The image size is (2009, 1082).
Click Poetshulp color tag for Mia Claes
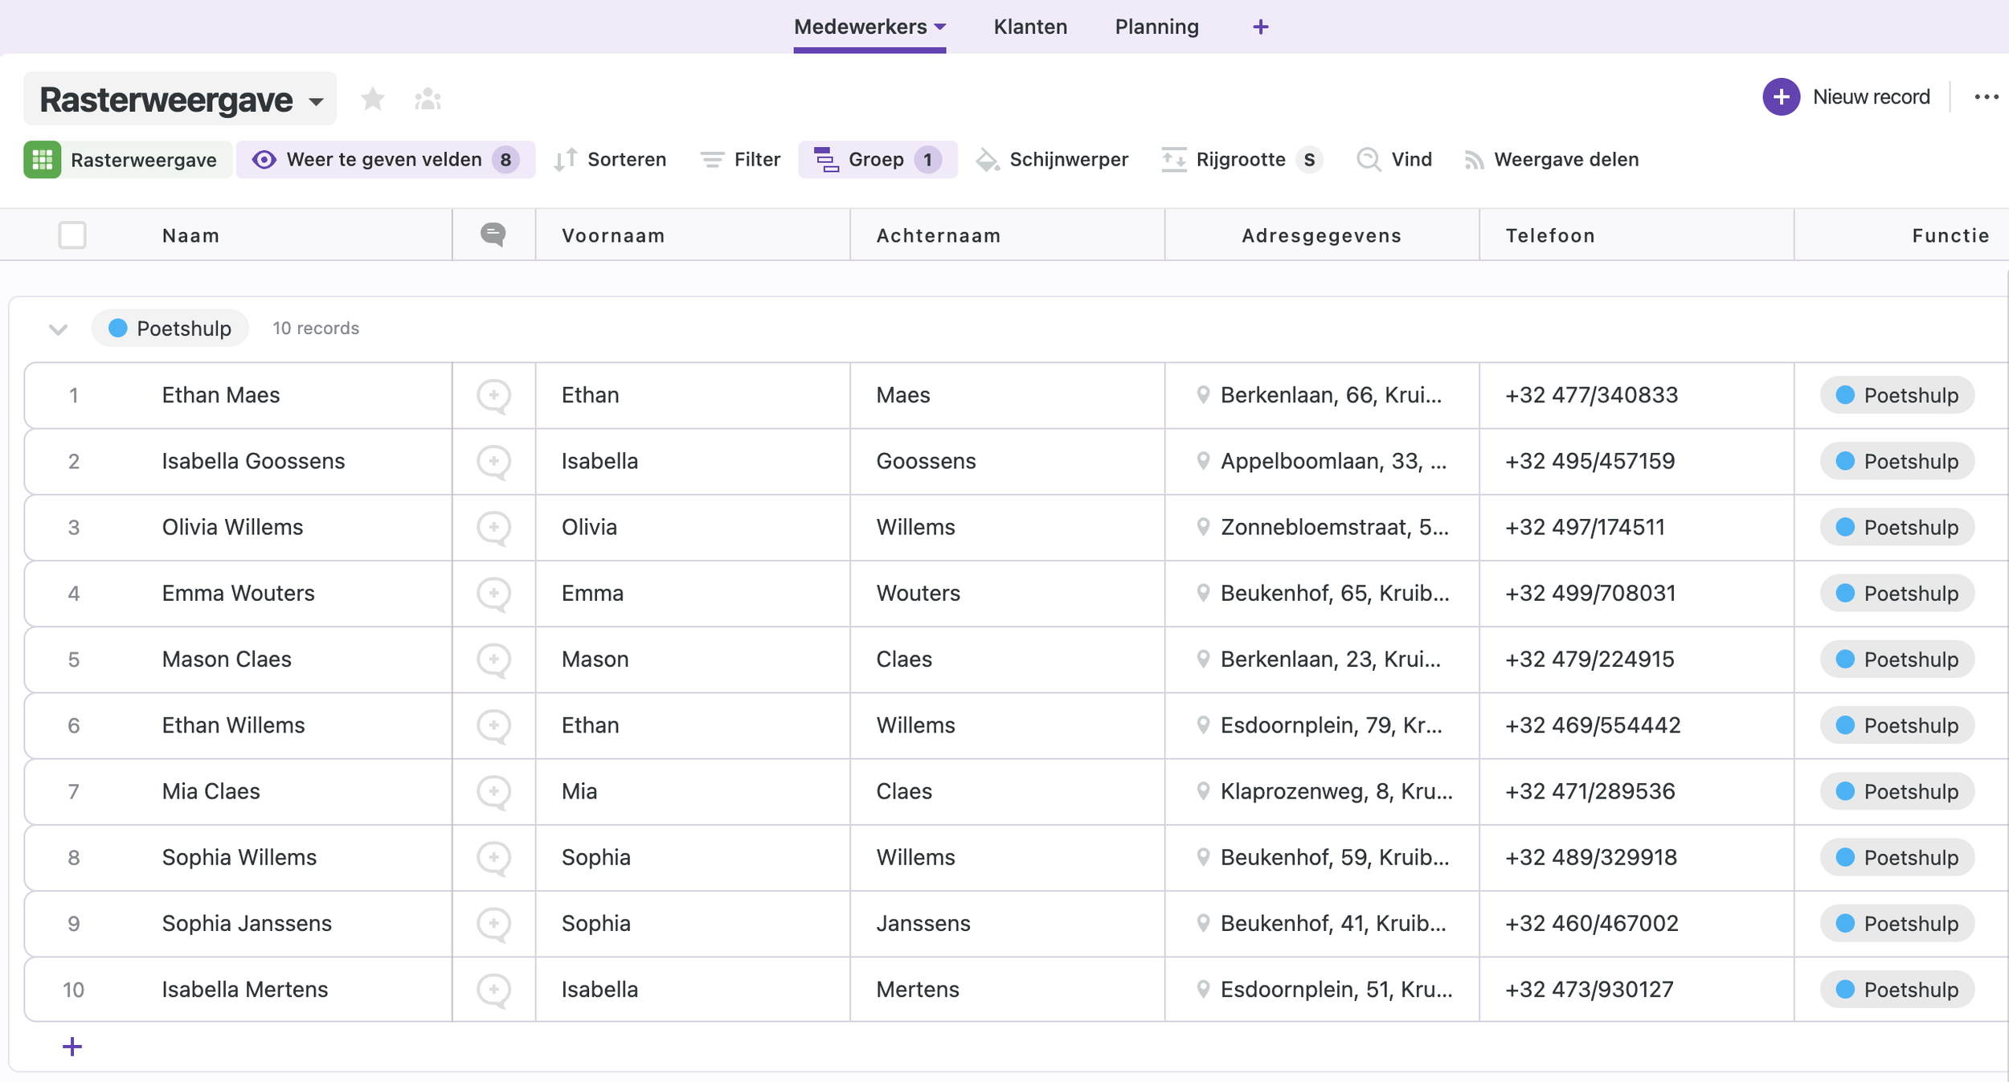pyautogui.click(x=1896, y=792)
